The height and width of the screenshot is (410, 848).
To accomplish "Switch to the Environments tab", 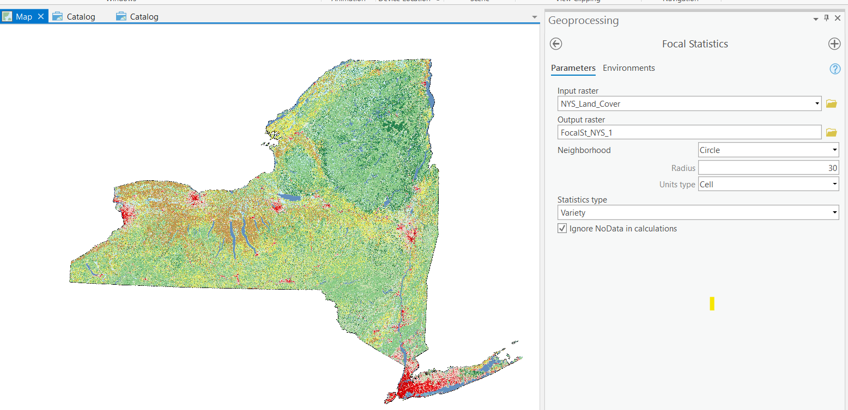I will 628,68.
